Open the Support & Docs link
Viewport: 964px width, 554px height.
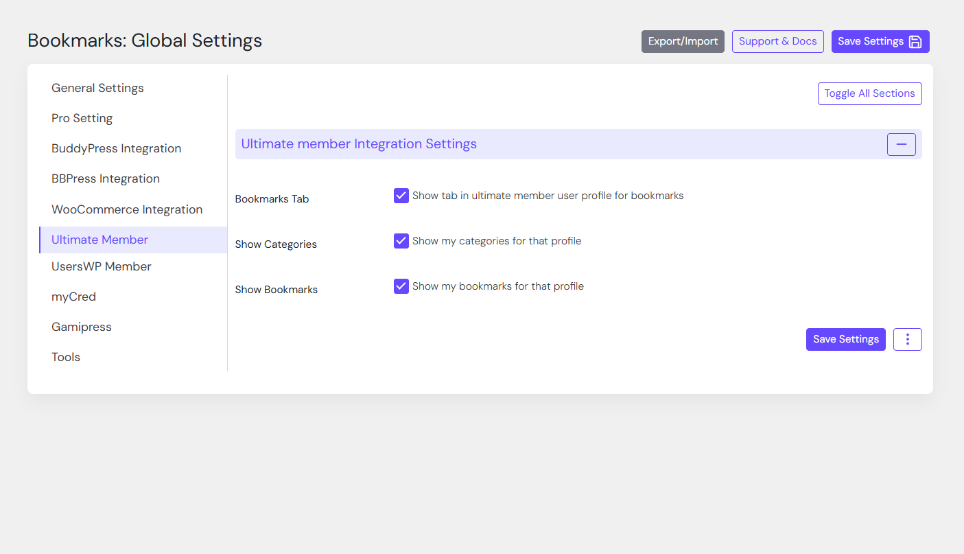tap(777, 41)
